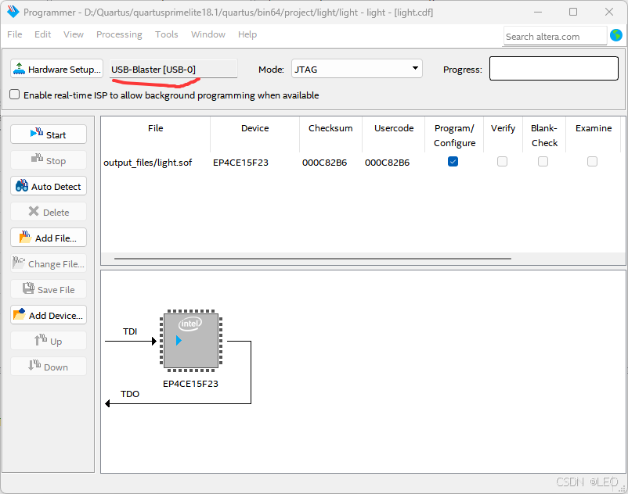
Task: Click the TDI label in chain diagram
Action: (130, 331)
